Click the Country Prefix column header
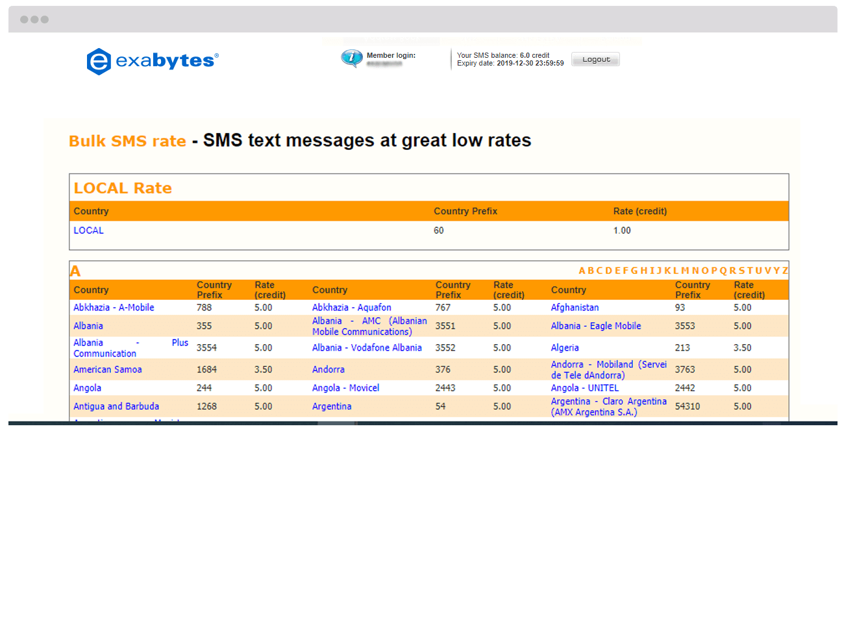The width and height of the screenshot is (844, 633). click(465, 211)
